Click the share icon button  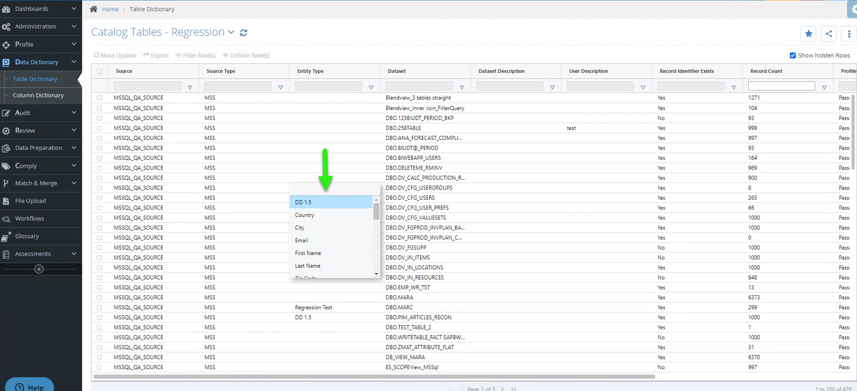click(829, 34)
